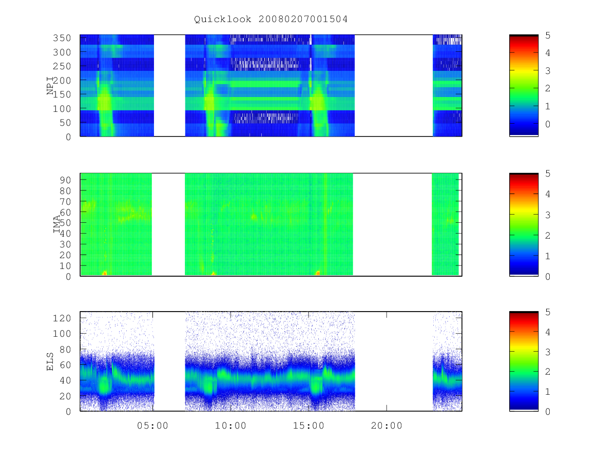Click the 5 label on IMA colorbar
616x462 pixels.
(548, 174)
